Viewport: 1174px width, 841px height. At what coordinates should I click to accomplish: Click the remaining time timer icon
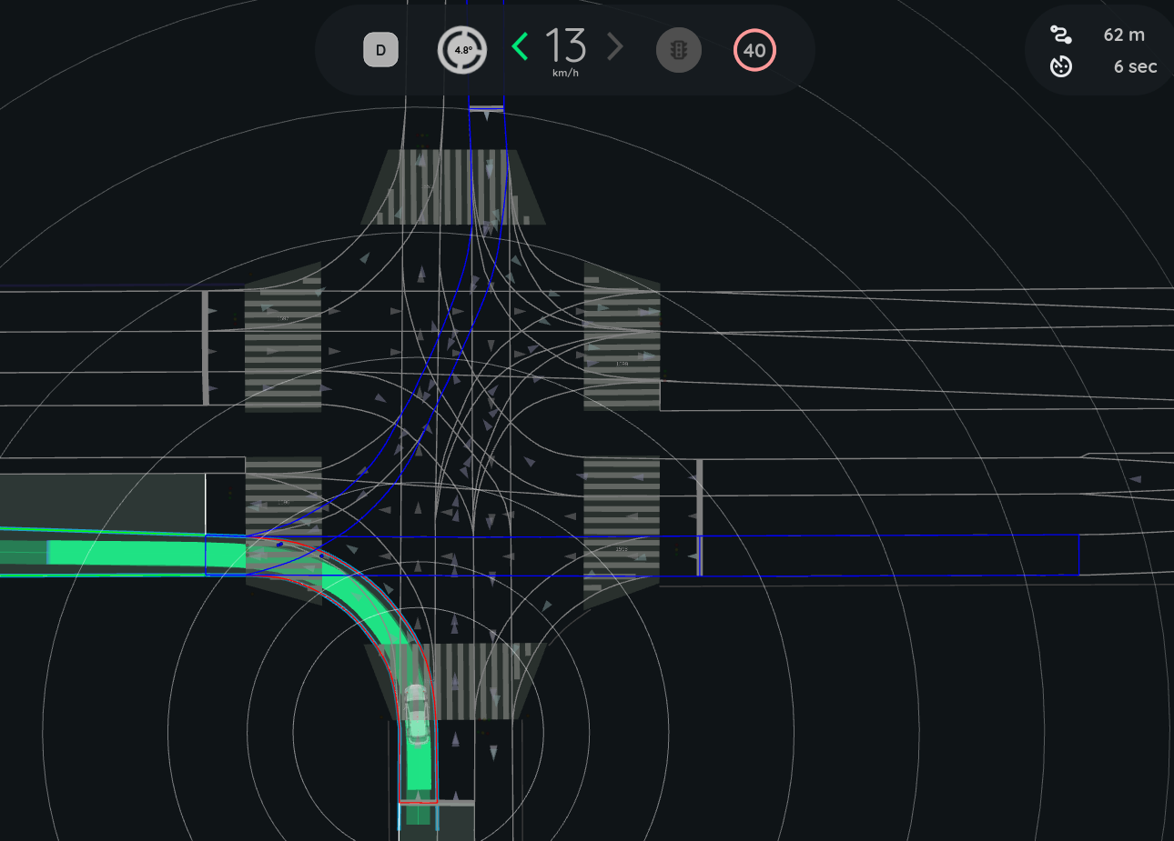pyautogui.click(x=1060, y=66)
